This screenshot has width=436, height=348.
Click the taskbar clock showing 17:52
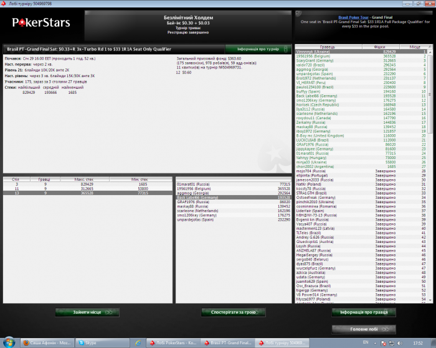pyautogui.click(x=418, y=343)
